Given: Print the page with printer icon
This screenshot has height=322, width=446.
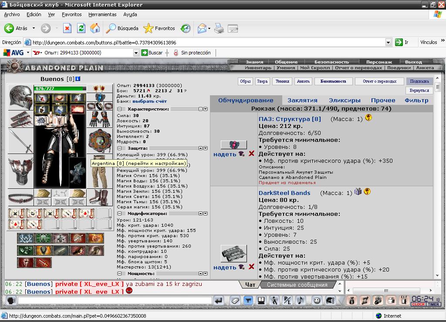Looking at the screenshot, I should (219, 28).
